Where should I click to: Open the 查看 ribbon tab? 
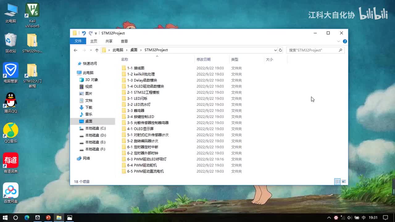point(124,41)
